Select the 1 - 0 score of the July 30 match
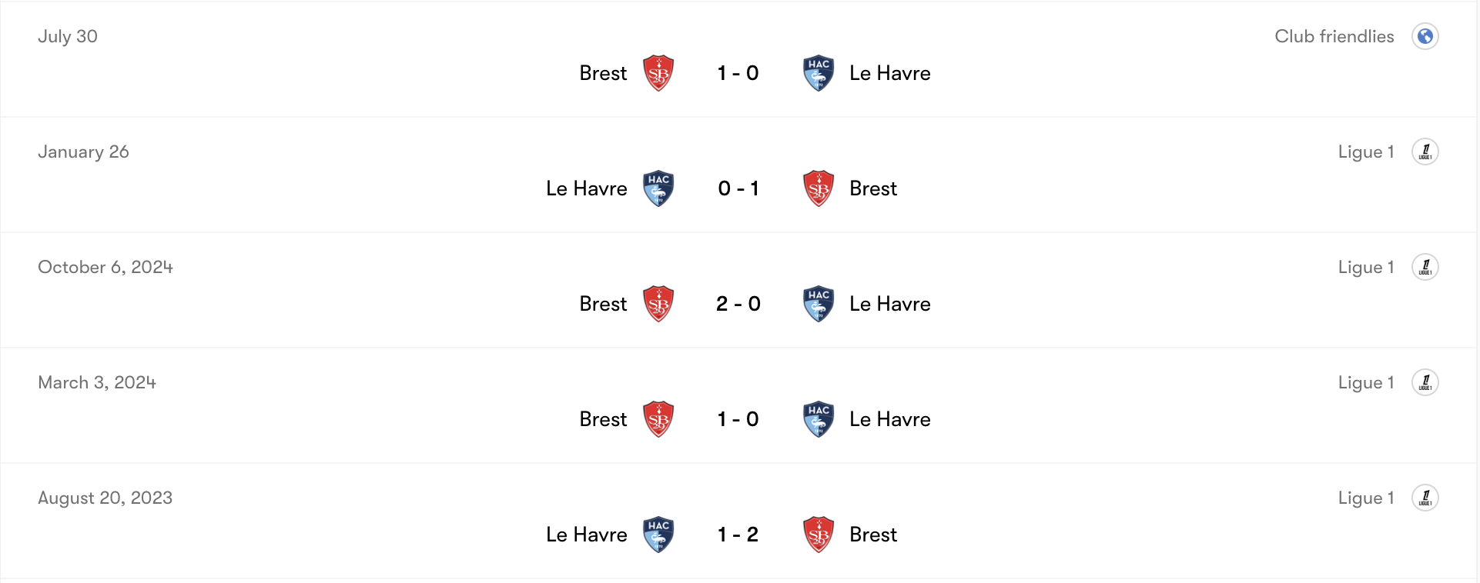 pyautogui.click(x=738, y=72)
